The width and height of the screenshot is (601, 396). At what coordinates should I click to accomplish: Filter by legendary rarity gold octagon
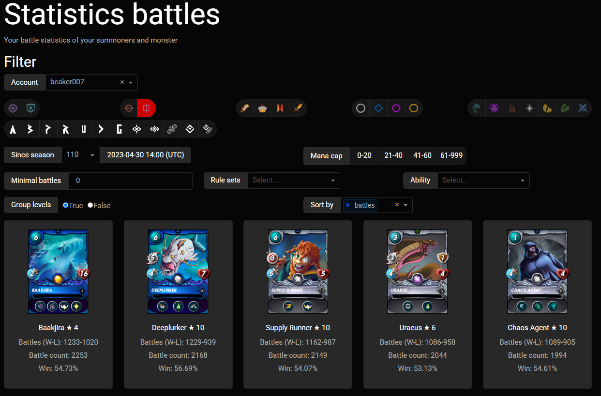pyautogui.click(x=414, y=108)
